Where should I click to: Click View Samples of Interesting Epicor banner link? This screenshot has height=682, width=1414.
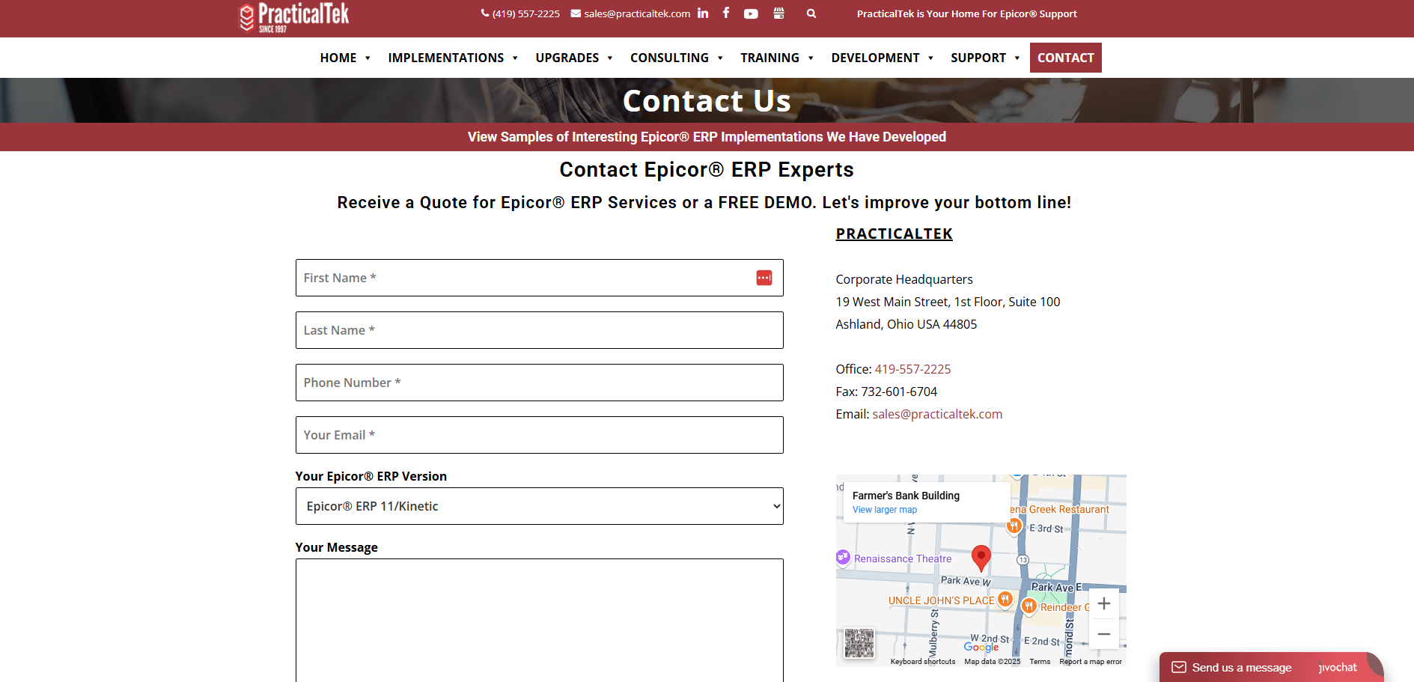click(x=707, y=137)
